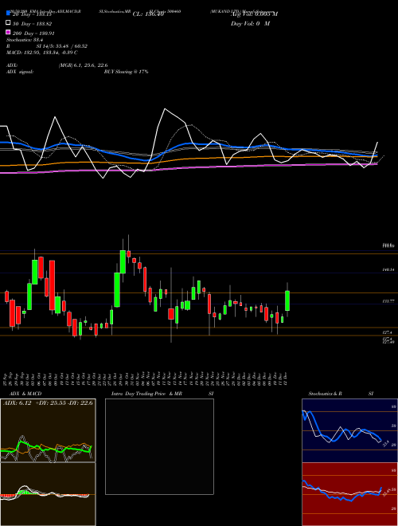The image size is (398, 526).
Task: Click the 'Intra Day Trading Price & MR' title
Action: point(147,394)
